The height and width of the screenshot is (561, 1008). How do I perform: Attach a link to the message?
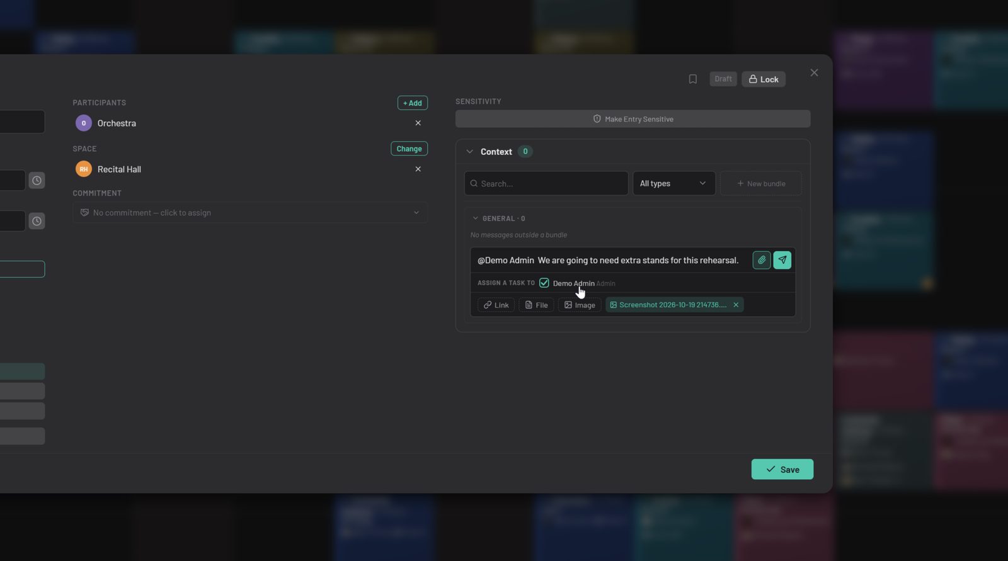point(496,305)
